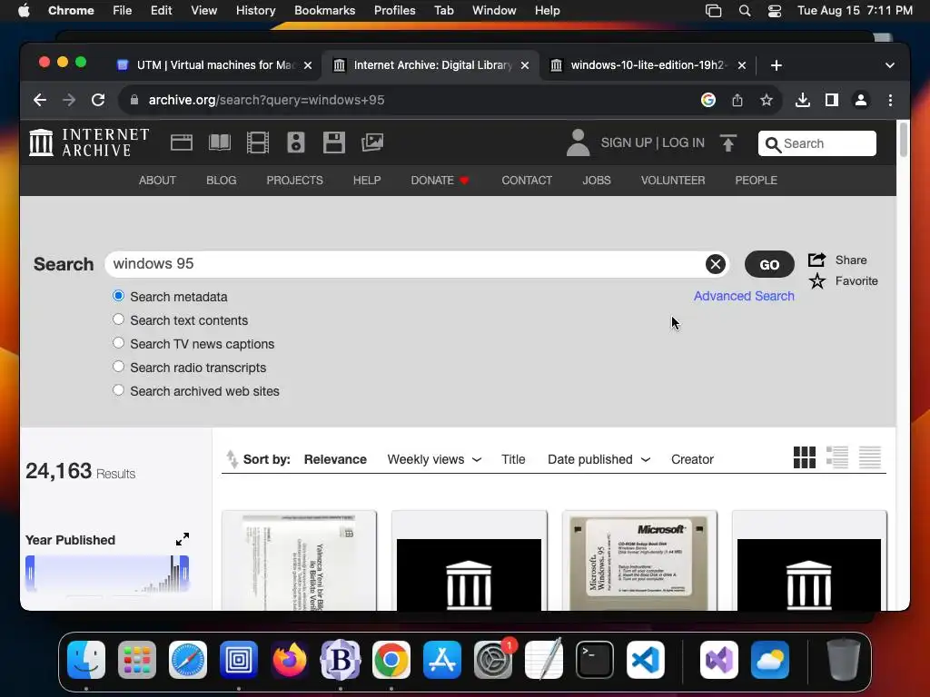
Task: Open Chrome downloads icon
Action: pyautogui.click(x=803, y=100)
